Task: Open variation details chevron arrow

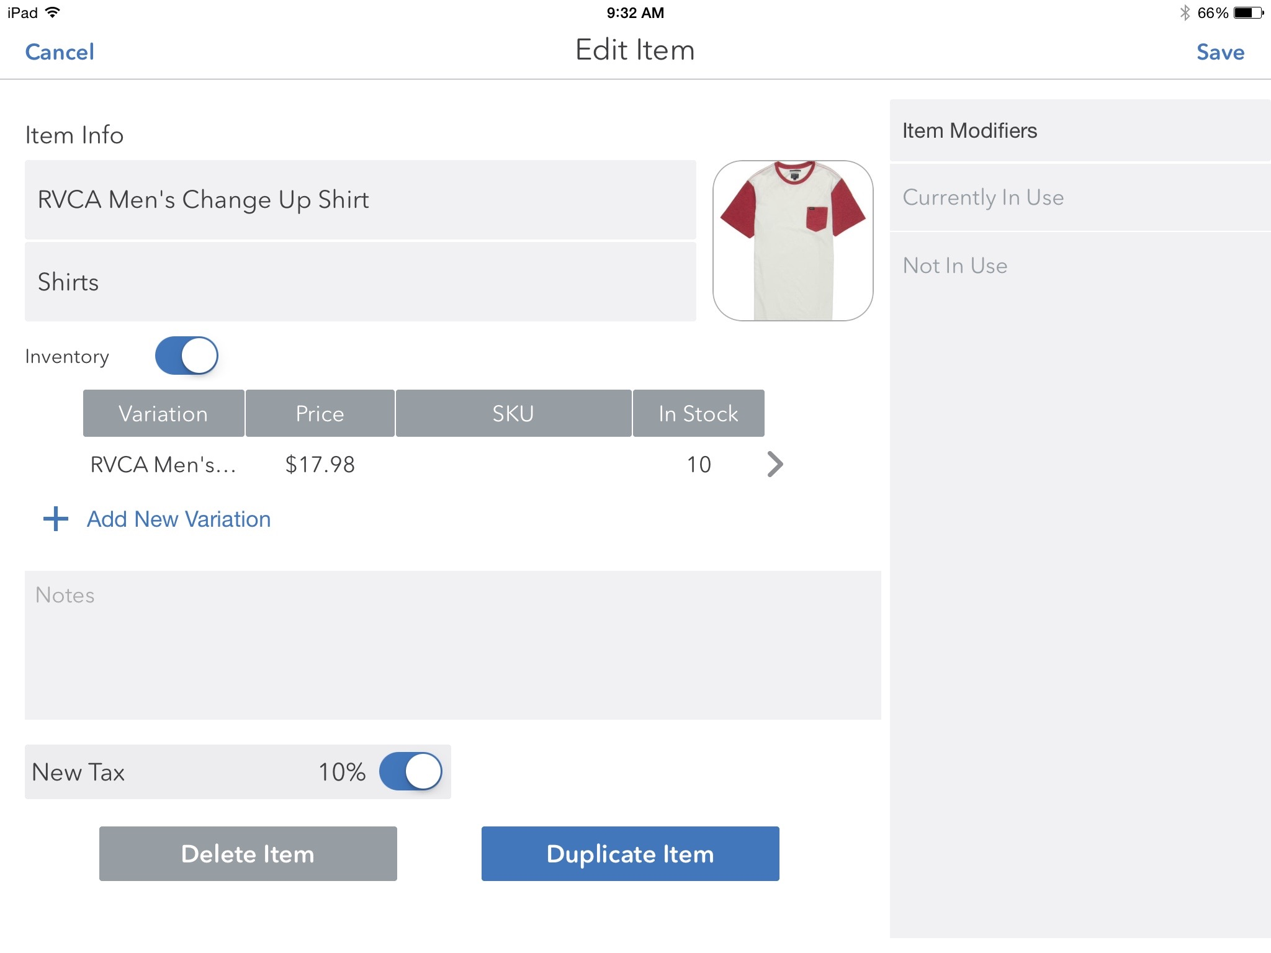Action: (775, 464)
